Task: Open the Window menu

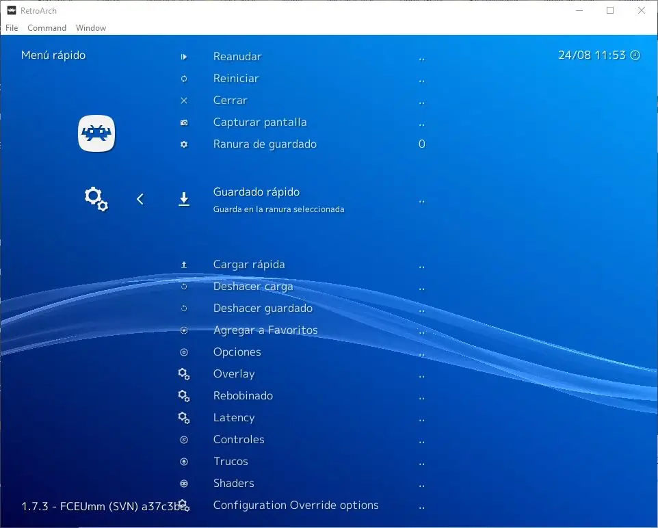Action: click(91, 28)
